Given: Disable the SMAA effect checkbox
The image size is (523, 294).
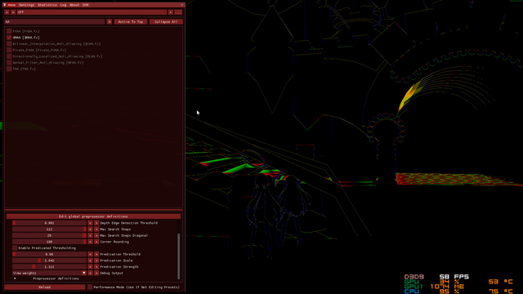Looking at the screenshot, I should click(x=9, y=38).
